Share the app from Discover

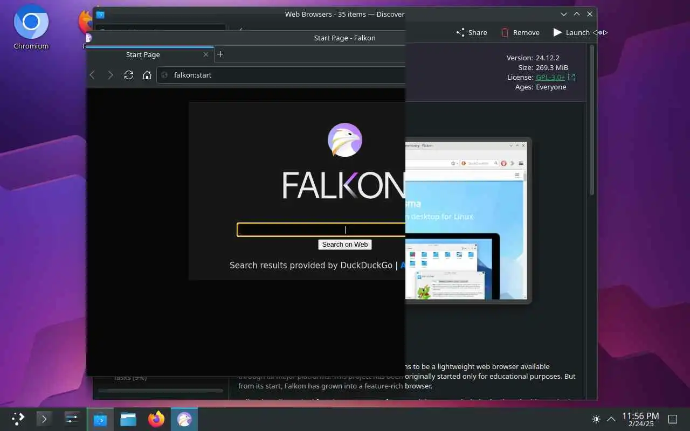(x=472, y=32)
